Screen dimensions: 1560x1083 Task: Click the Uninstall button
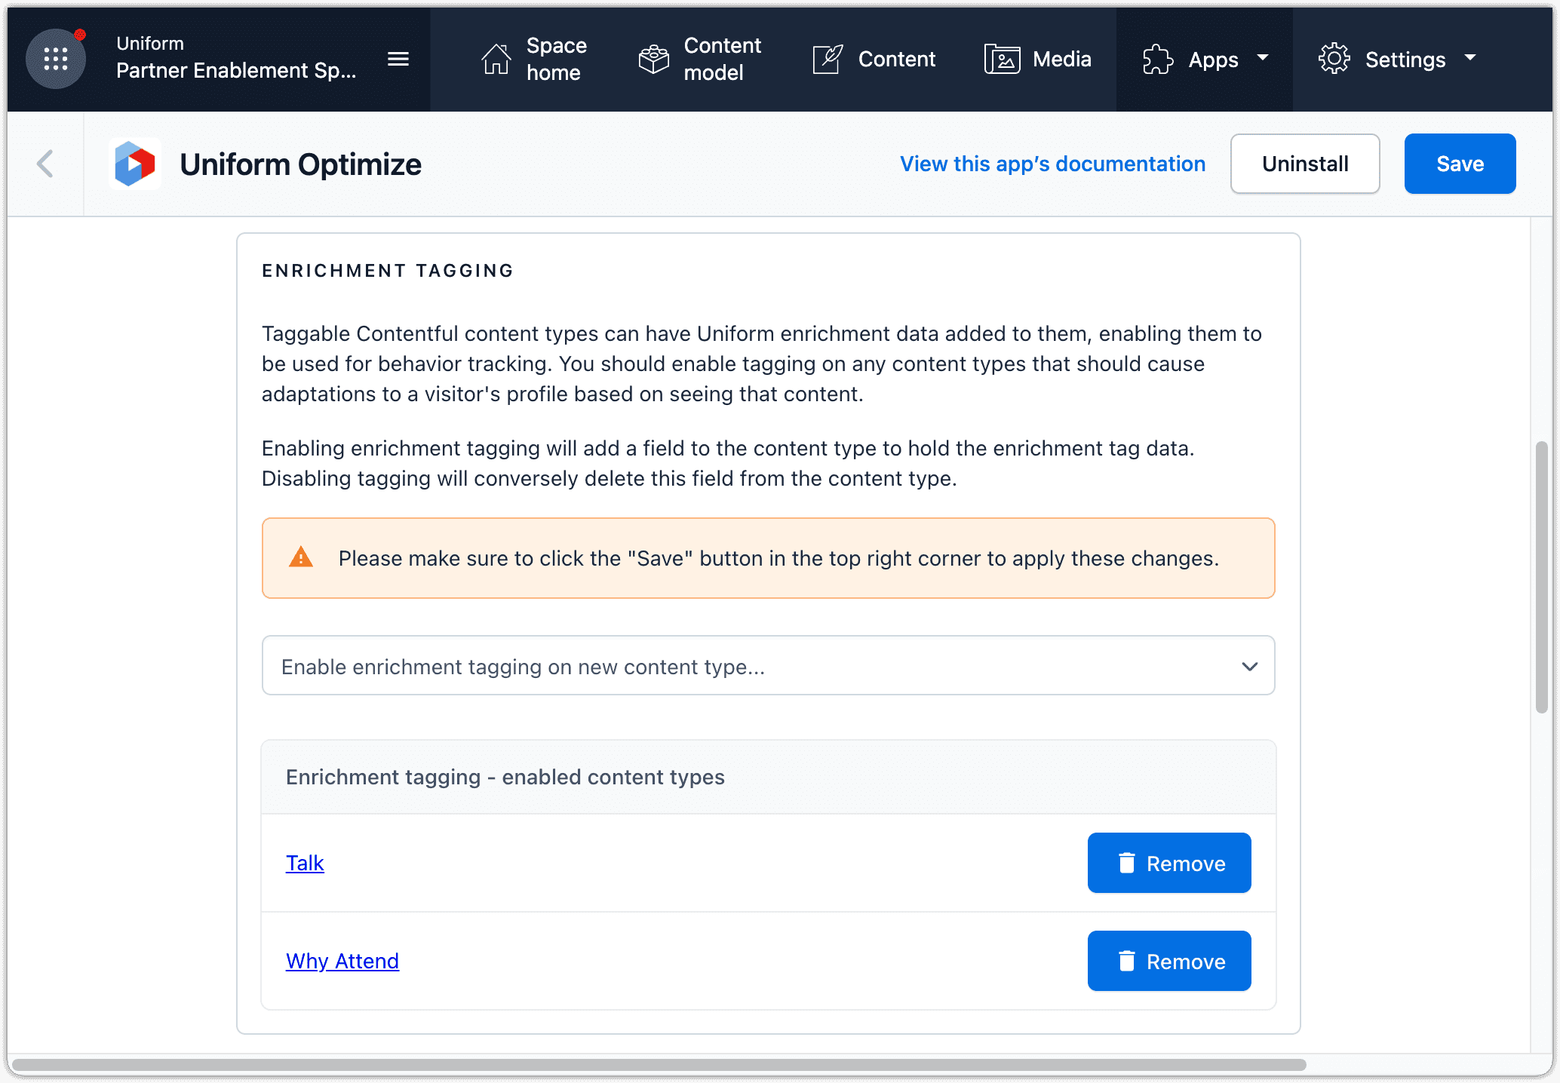(1304, 164)
